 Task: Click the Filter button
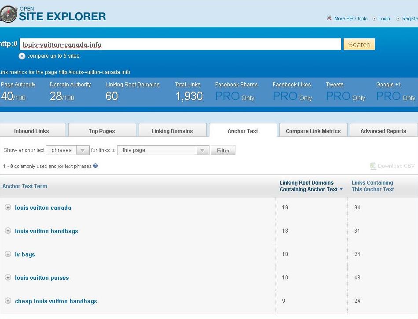click(223, 150)
